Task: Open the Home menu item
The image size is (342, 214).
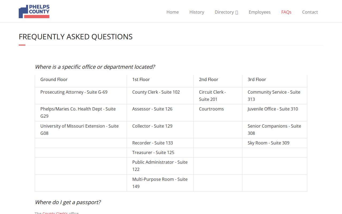Action: 173,12
